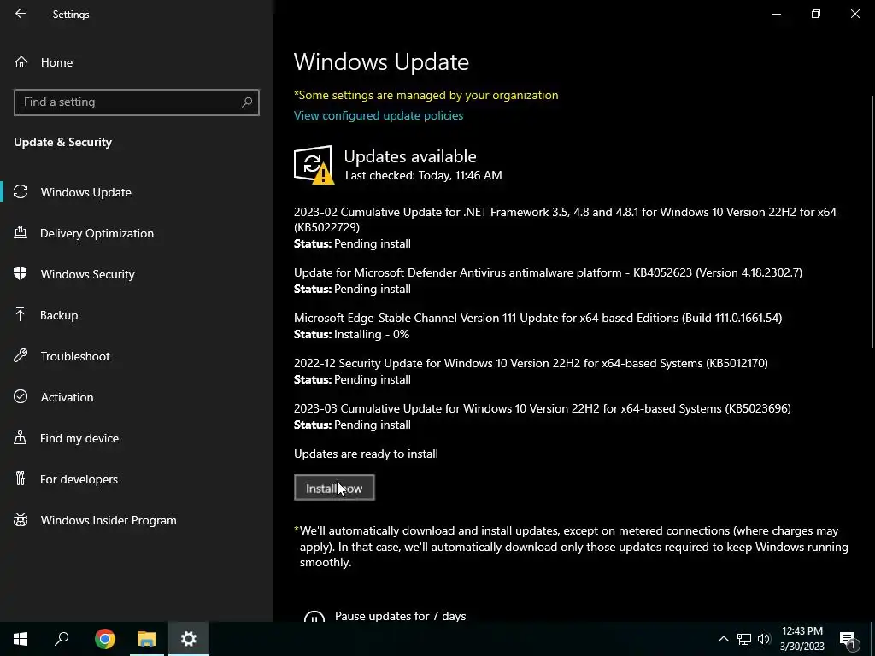Image resolution: width=875 pixels, height=656 pixels.
Task: Open View configured update policies link
Action: (379, 115)
